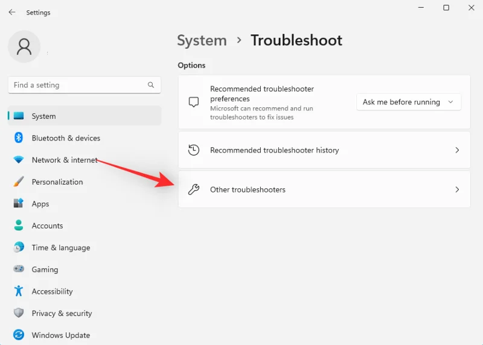Click the Gaming controller icon
The height and width of the screenshot is (345, 483).
point(19,270)
